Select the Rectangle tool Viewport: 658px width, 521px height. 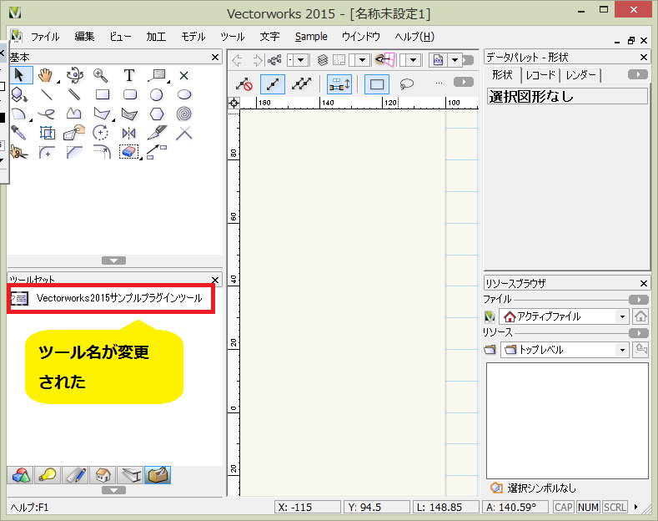tap(103, 94)
